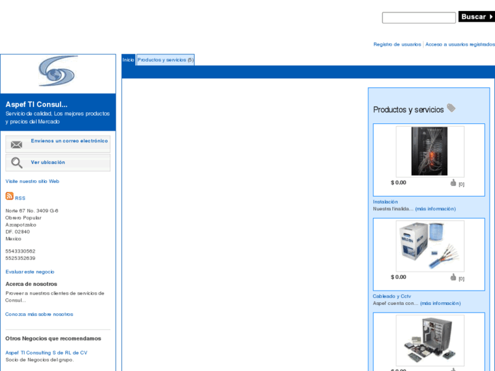
Task: Click más información for Instalación
Action: pos(435,209)
